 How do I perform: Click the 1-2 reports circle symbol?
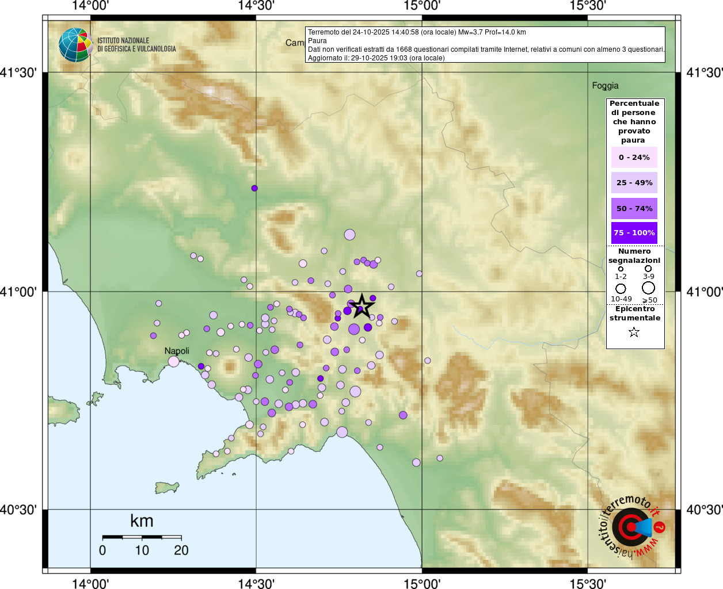(621, 269)
